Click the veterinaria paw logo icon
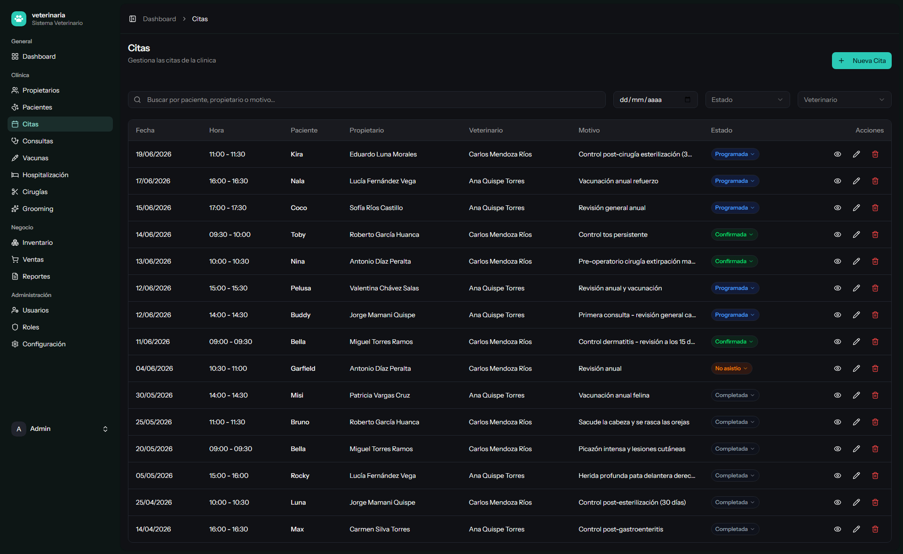This screenshot has width=903, height=554. coord(19,19)
